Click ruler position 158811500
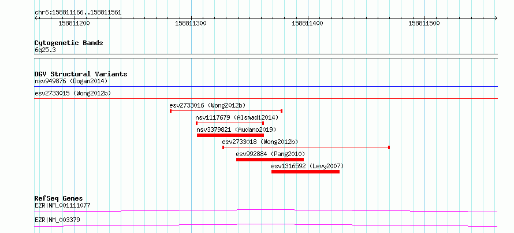Viewport: 514px width, 233px height. [x=424, y=23]
